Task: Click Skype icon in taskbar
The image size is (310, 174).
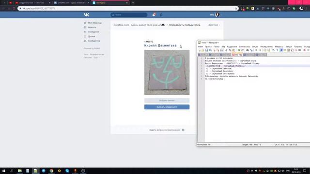Action: tap(67, 171)
